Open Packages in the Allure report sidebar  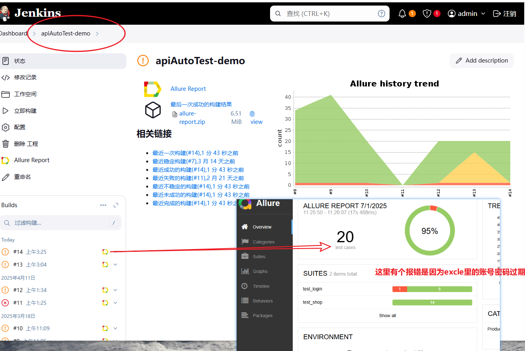pyautogui.click(x=264, y=316)
